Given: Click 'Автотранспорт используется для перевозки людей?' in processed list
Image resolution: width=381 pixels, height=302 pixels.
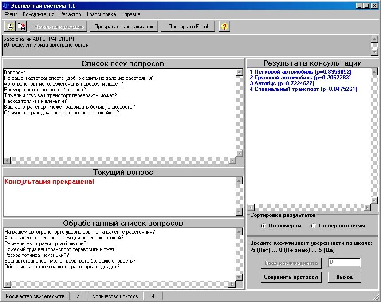Looking at the screenshot, I should pos(64,238).
